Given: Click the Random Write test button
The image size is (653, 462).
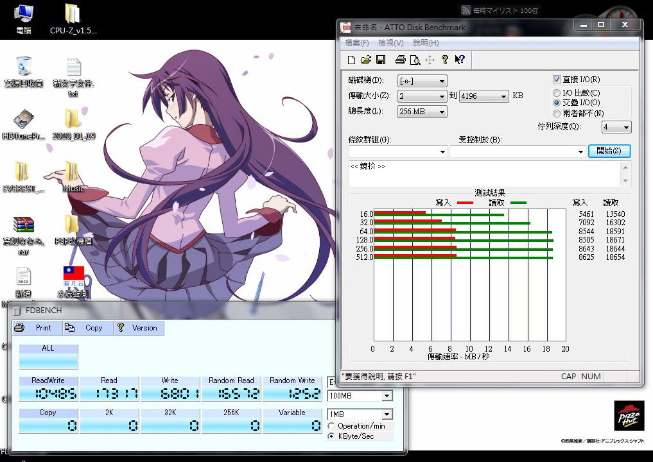Looking at the screenshot, I should click(x=292, y=389).
